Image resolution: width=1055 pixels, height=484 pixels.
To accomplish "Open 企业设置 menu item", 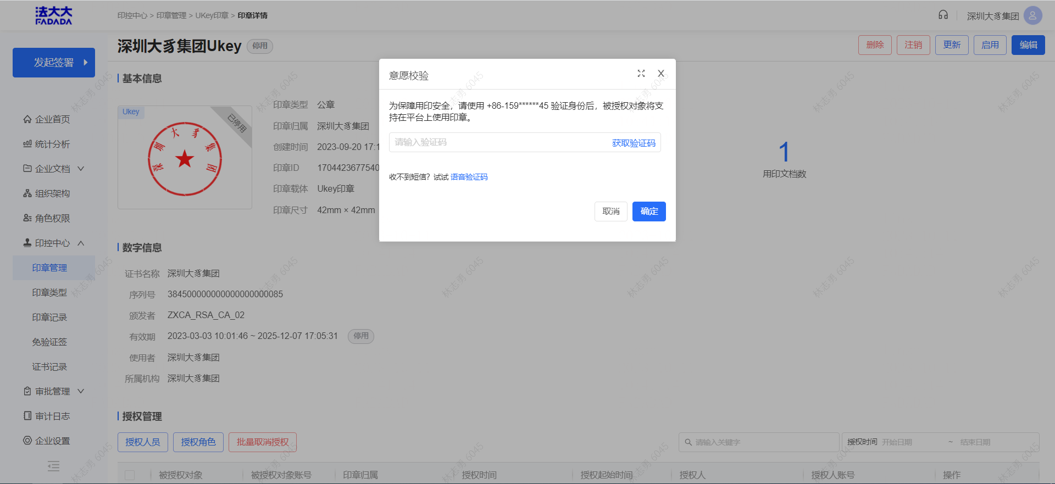I will [x=53, y=441].
